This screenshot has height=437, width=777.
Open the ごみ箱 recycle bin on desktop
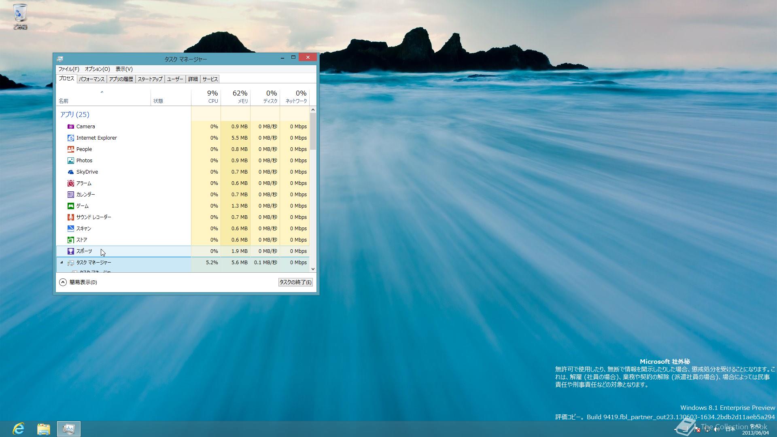click(20, 17)
